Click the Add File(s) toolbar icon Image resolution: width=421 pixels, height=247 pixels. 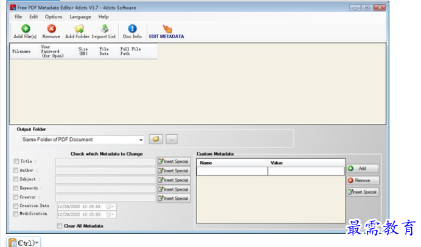[26, 29]
